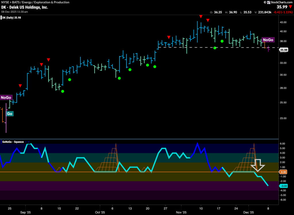Click the Sep '25 date axis label
The height and width of the screenshot is (215, 294).
[x=26, y=212]
